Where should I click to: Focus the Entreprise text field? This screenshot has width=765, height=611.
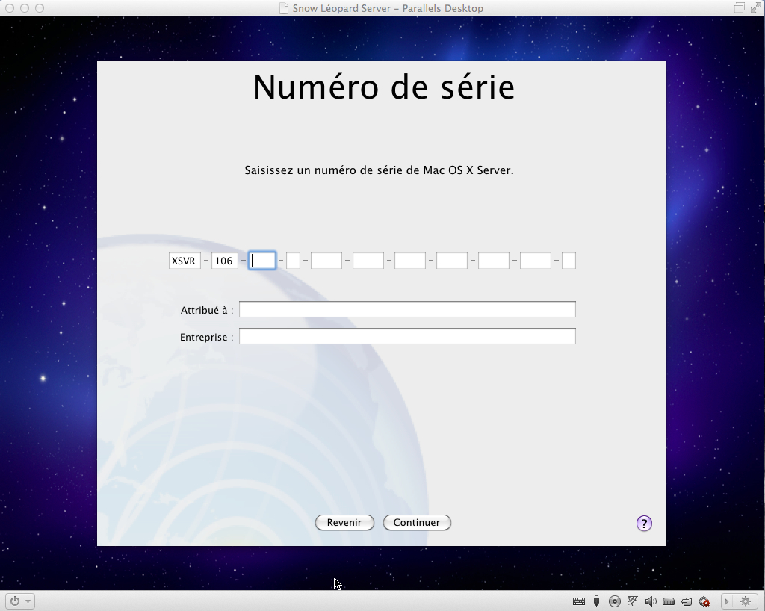(407, 336)
